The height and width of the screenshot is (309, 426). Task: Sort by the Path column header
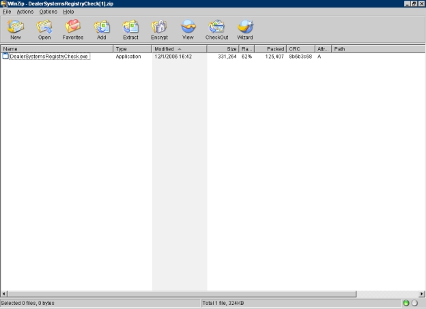pyautogui.click(x=378, y=49)
